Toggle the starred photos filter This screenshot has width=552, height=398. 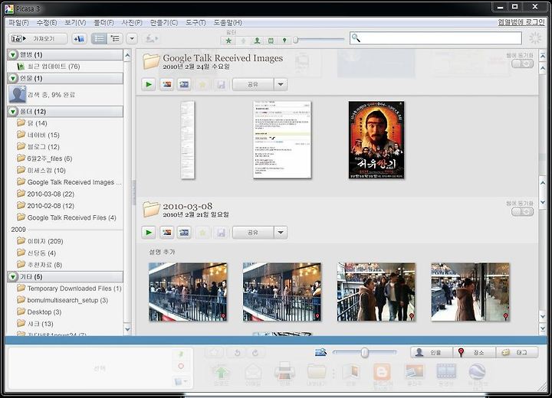click(x=228, y=41)
